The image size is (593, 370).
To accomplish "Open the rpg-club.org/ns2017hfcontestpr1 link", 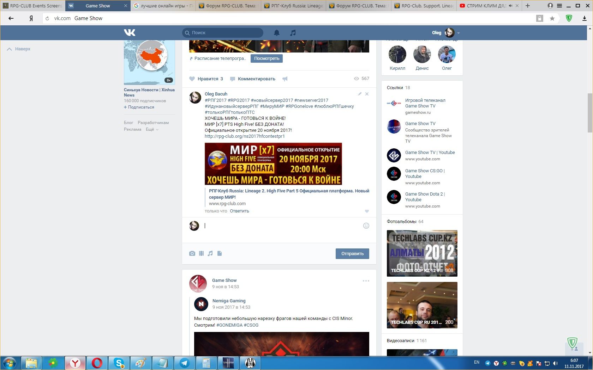I will pos(245,136).
